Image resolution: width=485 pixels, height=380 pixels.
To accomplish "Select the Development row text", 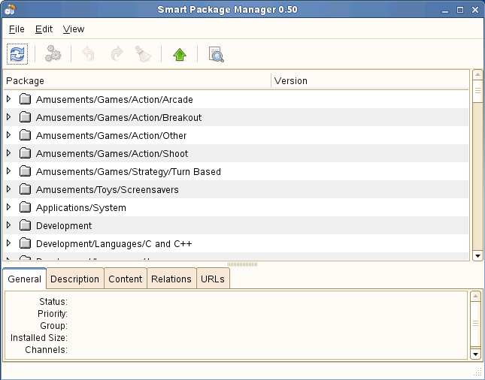I will click(64, 226).
